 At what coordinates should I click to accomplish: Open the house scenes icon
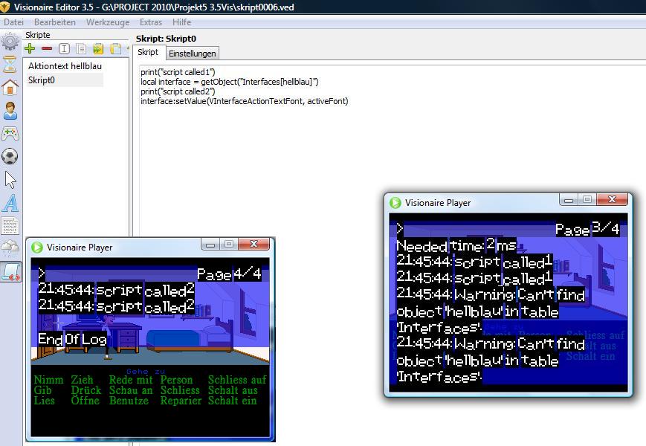(x=10, y=87)
